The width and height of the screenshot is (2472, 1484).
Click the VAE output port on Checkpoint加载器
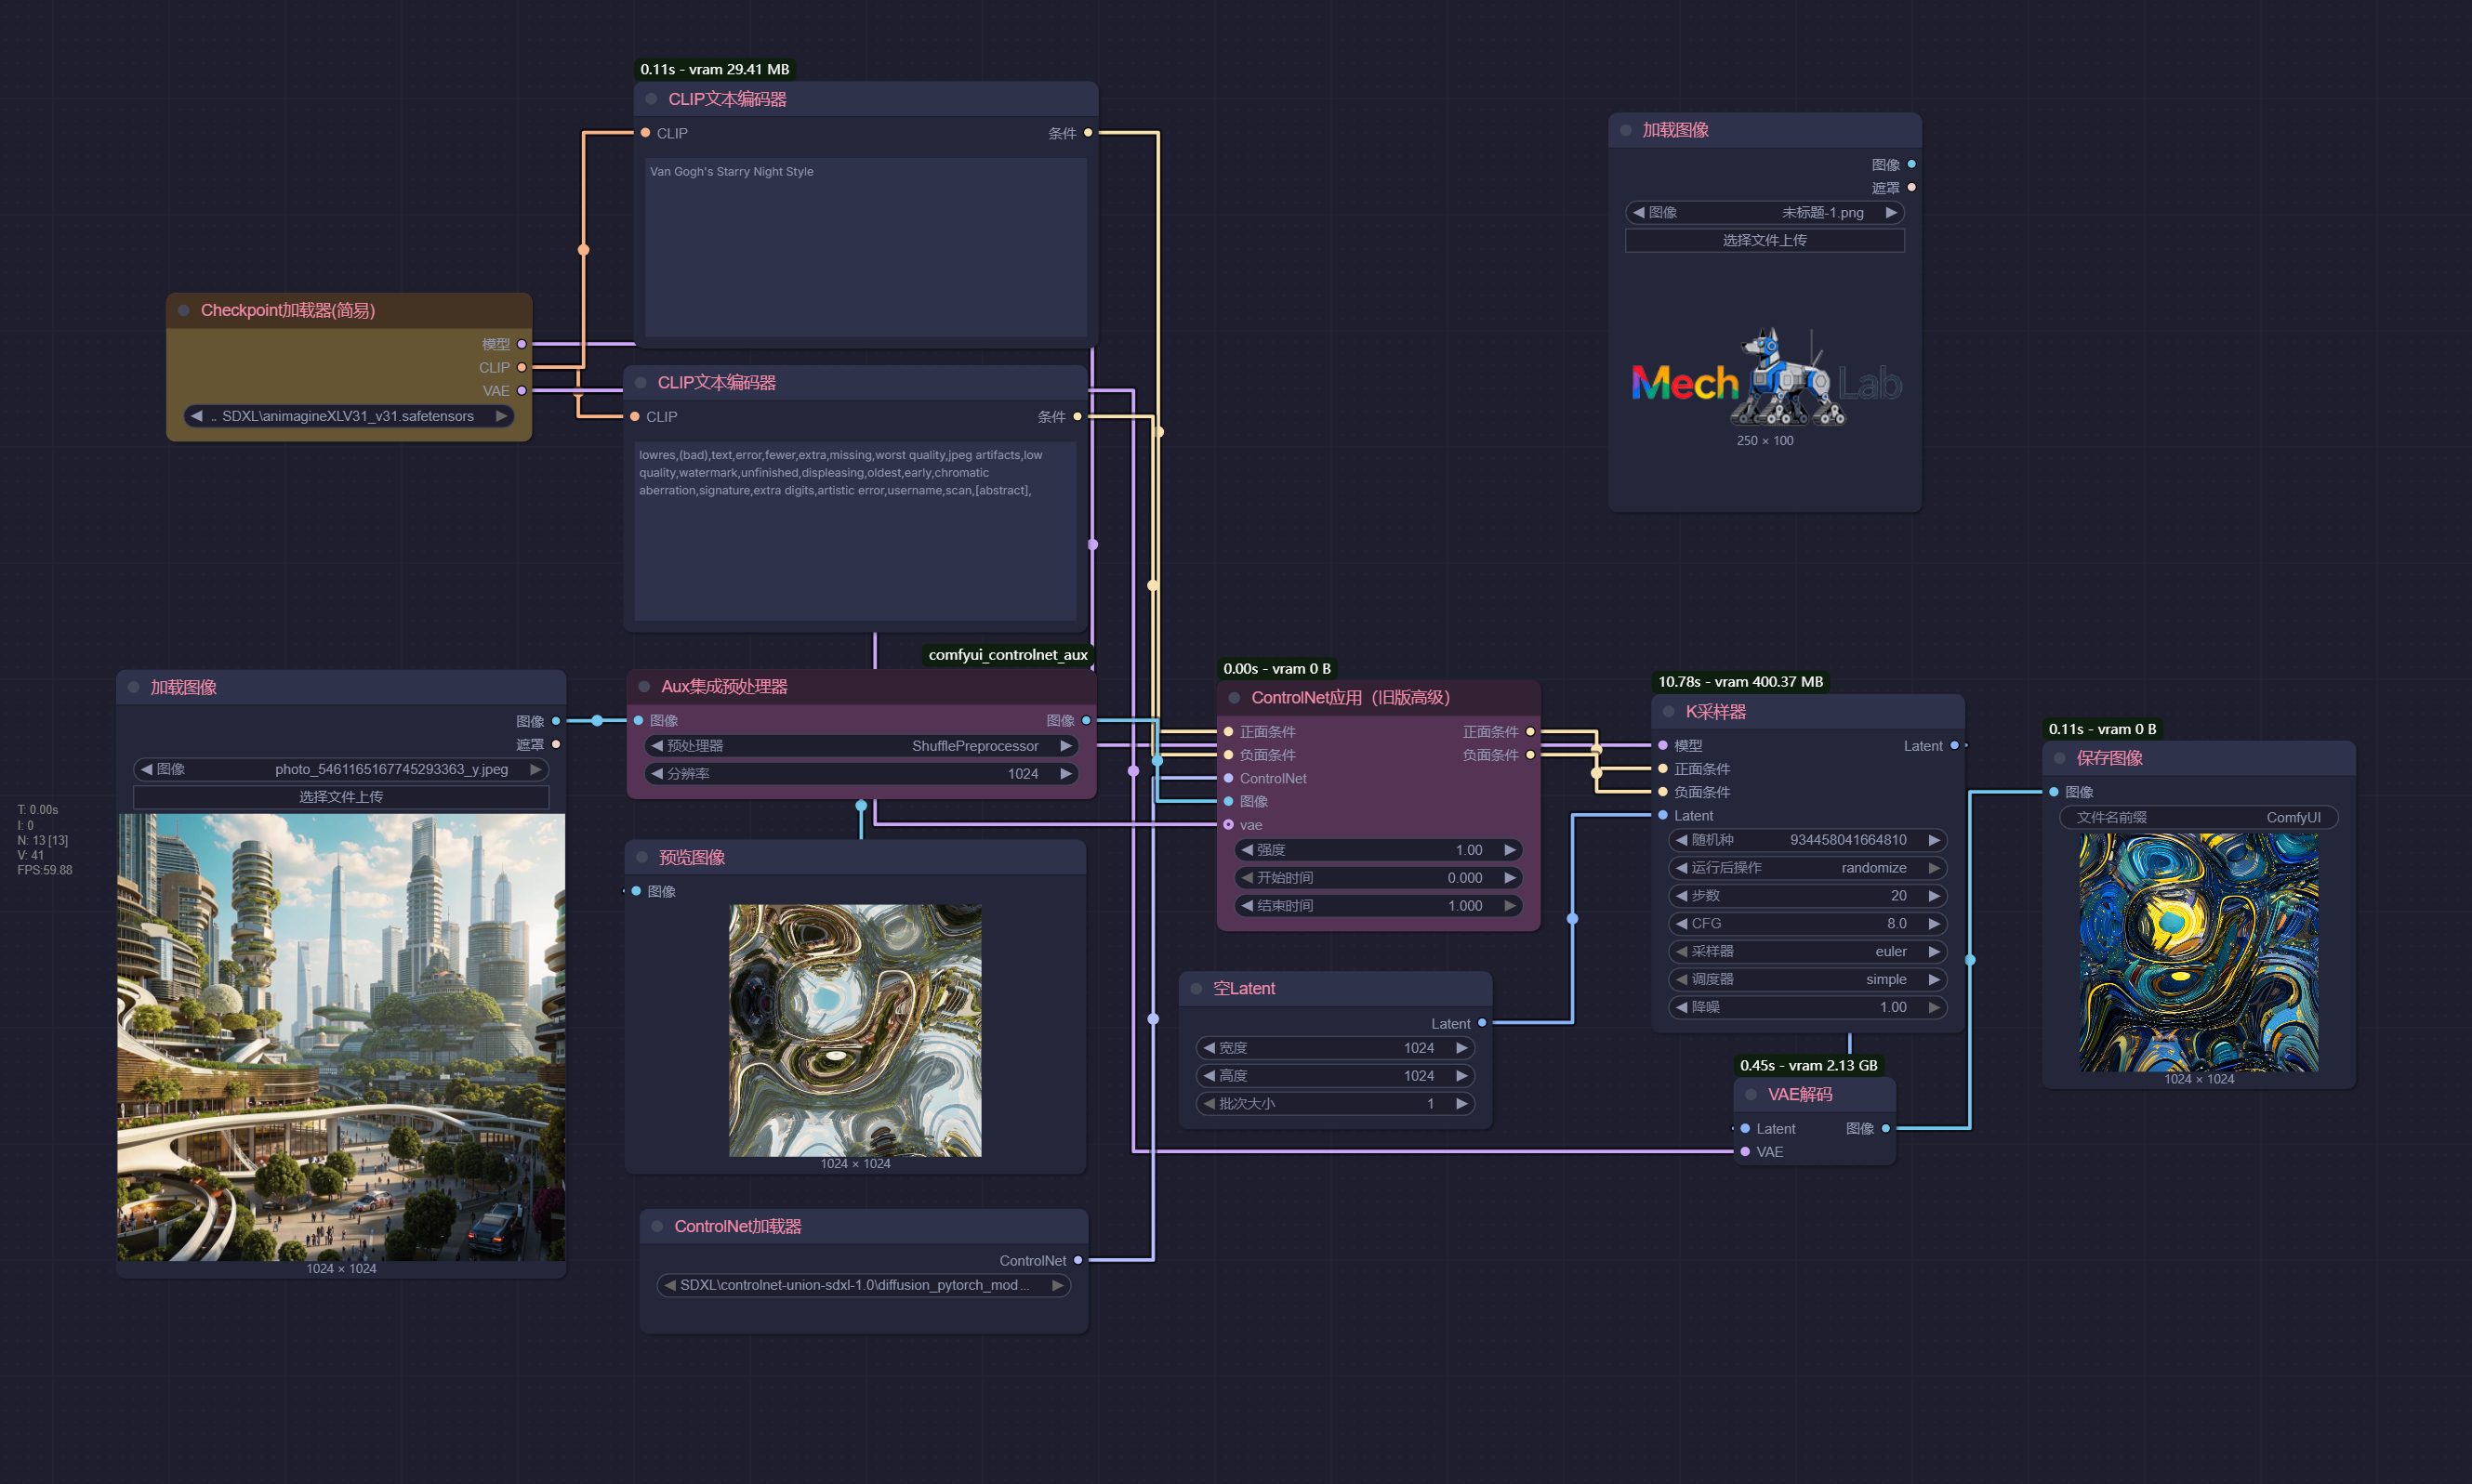(522, 391)
